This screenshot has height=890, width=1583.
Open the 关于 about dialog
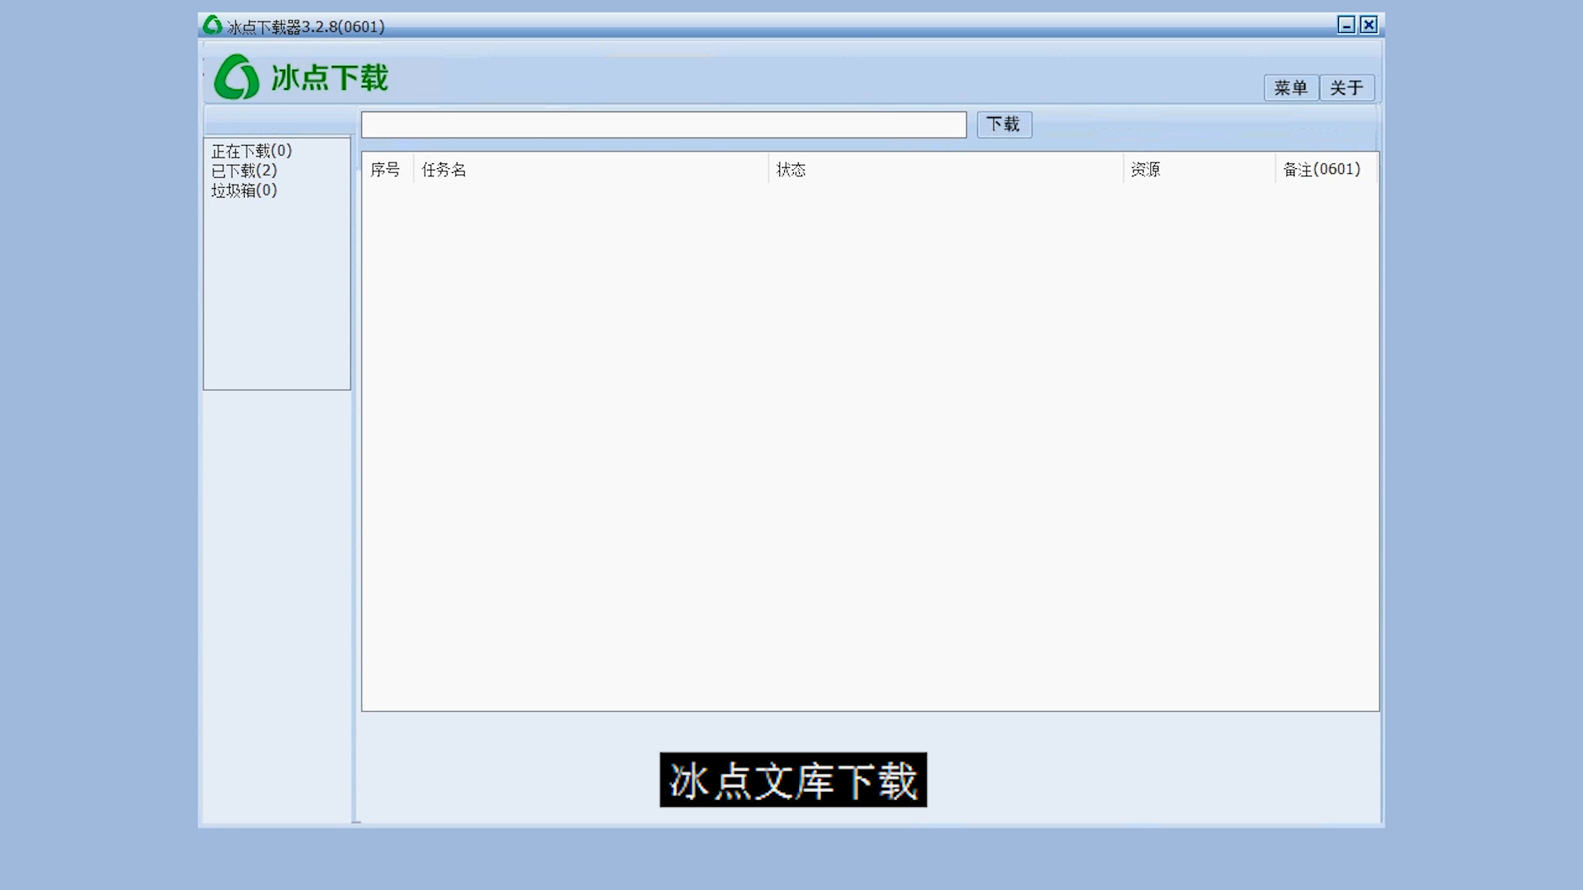pos(1346,87)
